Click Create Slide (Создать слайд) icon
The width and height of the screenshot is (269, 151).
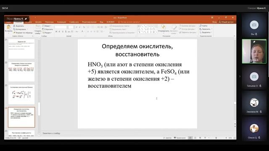(38, 27)
